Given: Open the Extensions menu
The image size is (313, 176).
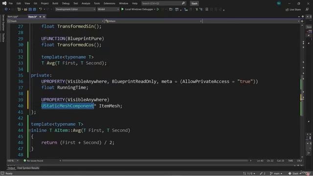Looking at the screenshot, I should pos(110,3).
